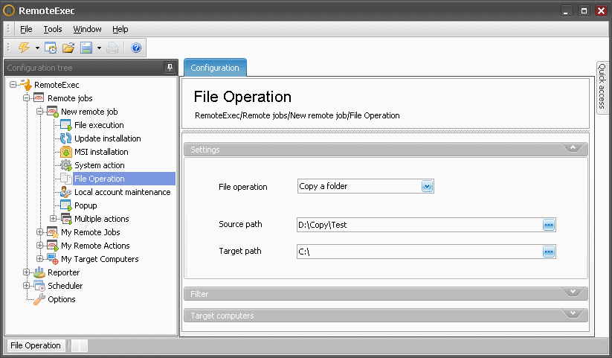Minimize the RemoteExec window
The width and height of the screenshot is (612, 358).
(567, 11)
